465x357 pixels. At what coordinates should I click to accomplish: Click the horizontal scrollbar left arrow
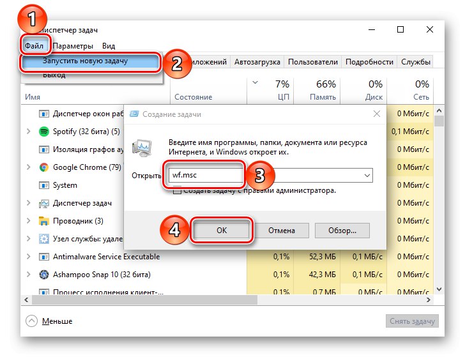click(x=26, y=300)
